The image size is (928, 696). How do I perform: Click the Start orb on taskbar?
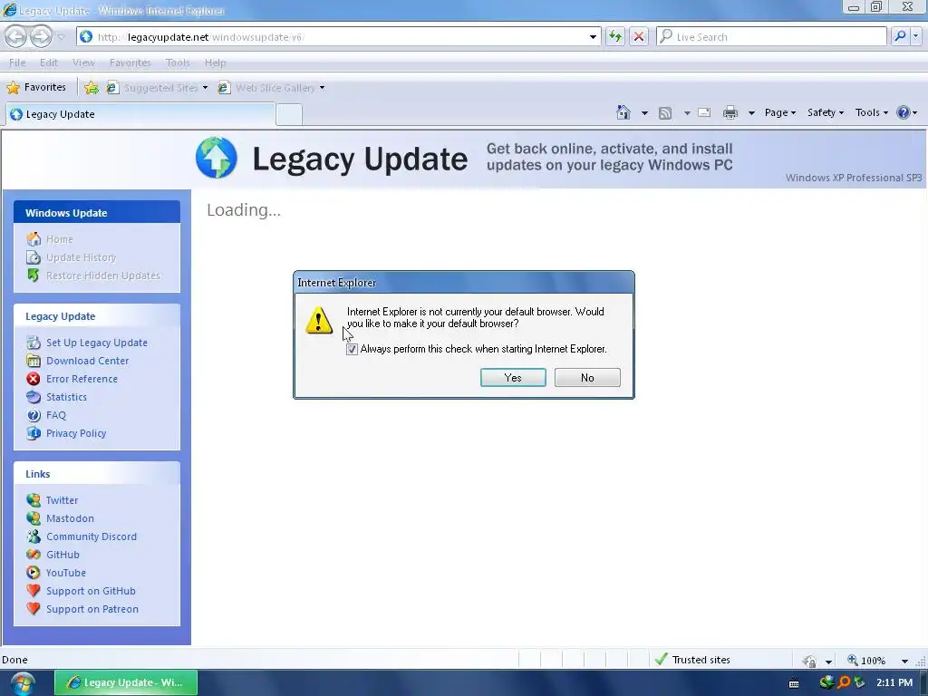click(23, 683)
